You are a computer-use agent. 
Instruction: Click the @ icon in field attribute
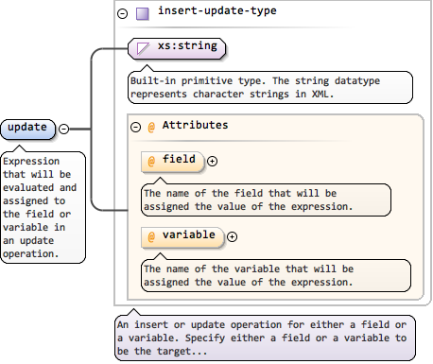(151, 161)
